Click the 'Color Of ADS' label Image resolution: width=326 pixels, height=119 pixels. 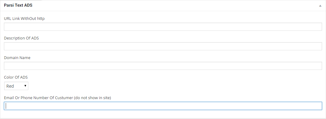16,77
